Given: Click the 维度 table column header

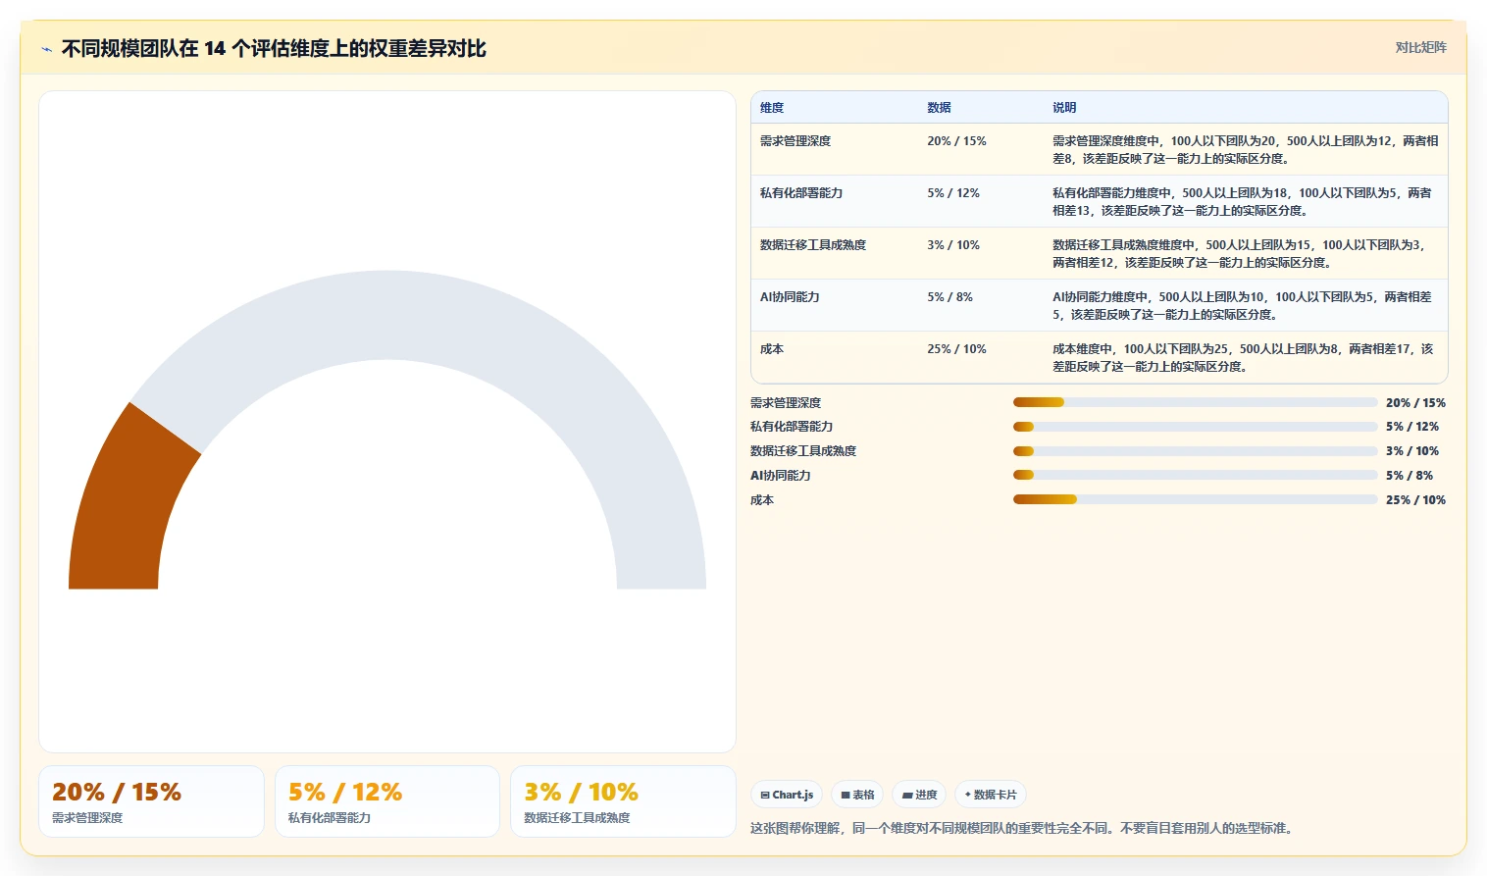Looking at the screenshot, I should 772,108.
